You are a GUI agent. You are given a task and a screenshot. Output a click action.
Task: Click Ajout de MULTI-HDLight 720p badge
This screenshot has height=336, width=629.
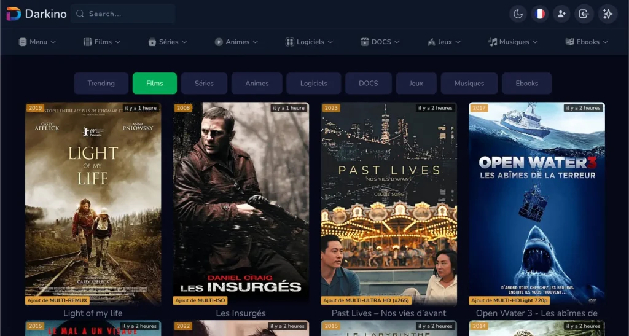[x=509, y=300]
